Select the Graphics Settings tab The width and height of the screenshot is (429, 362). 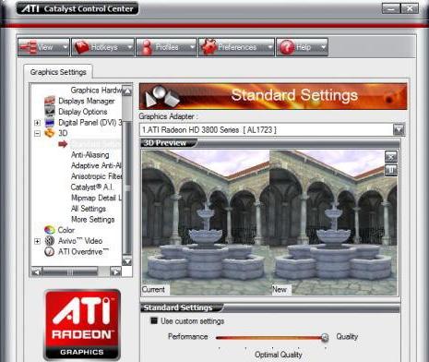[58, 72]
